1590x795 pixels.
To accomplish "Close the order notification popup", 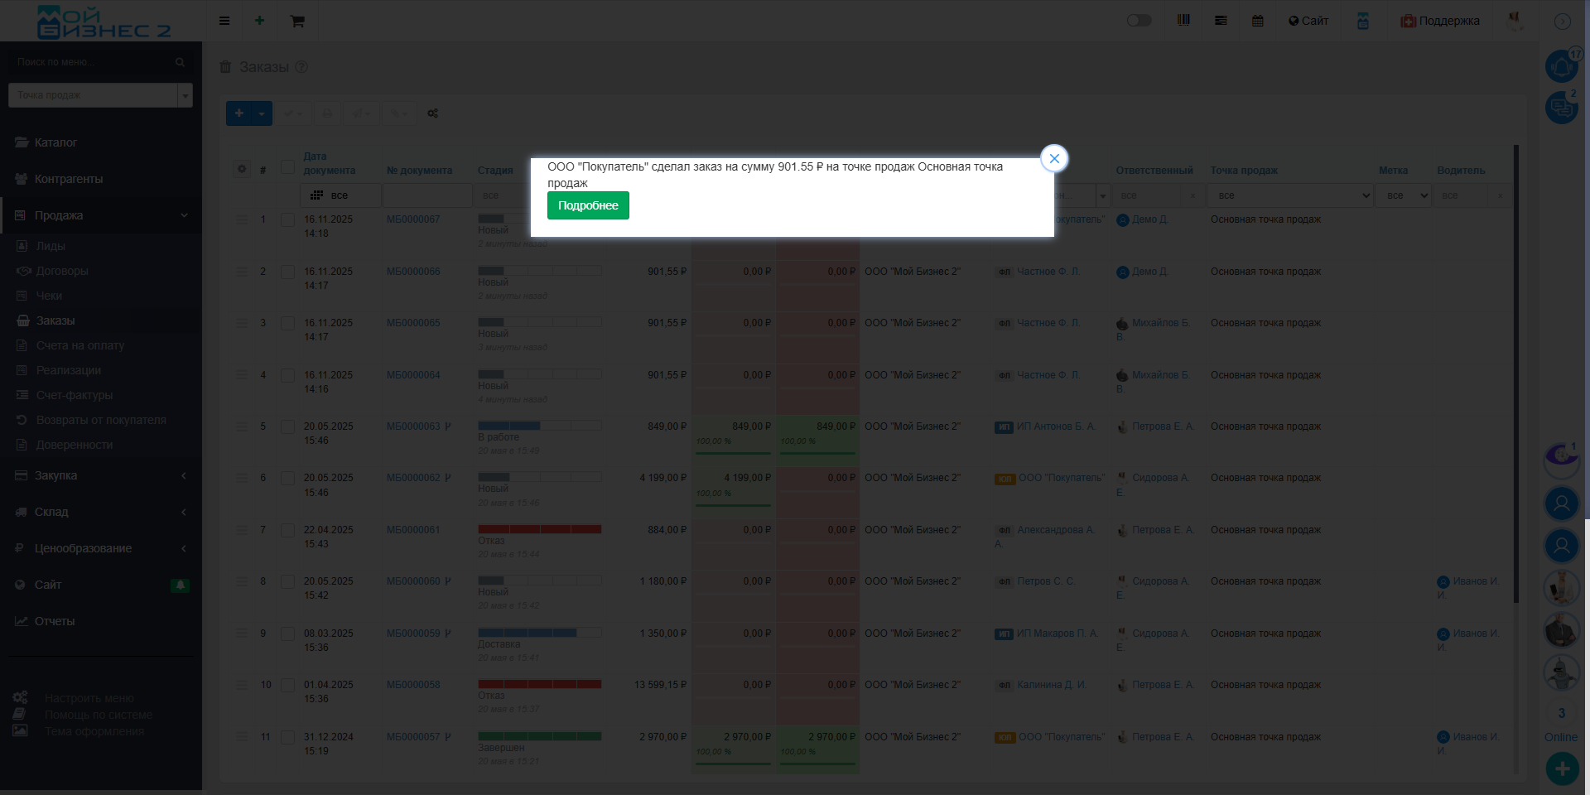I will (1053, 158).
